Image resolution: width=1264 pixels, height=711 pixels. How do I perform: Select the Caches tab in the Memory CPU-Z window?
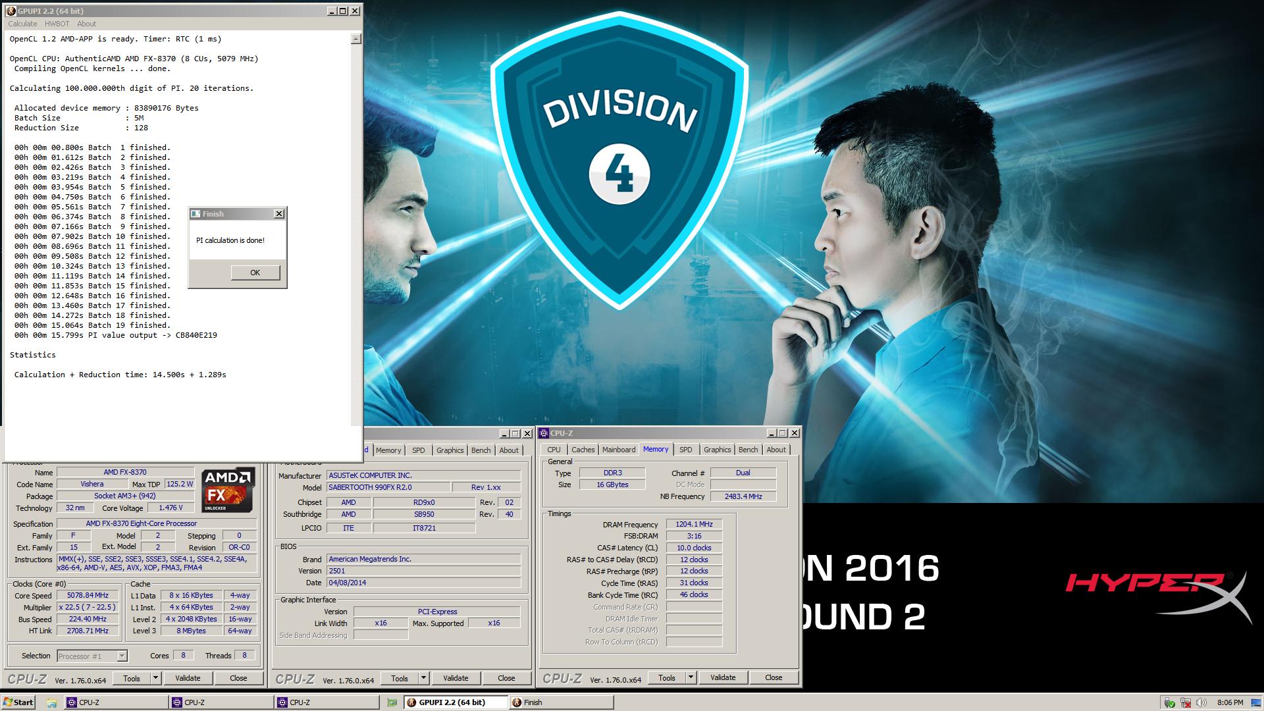(x=583, y=450)
